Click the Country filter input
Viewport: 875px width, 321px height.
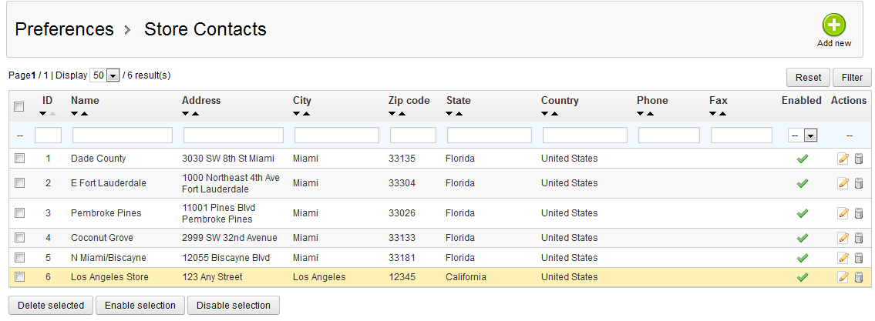point(585,135)
